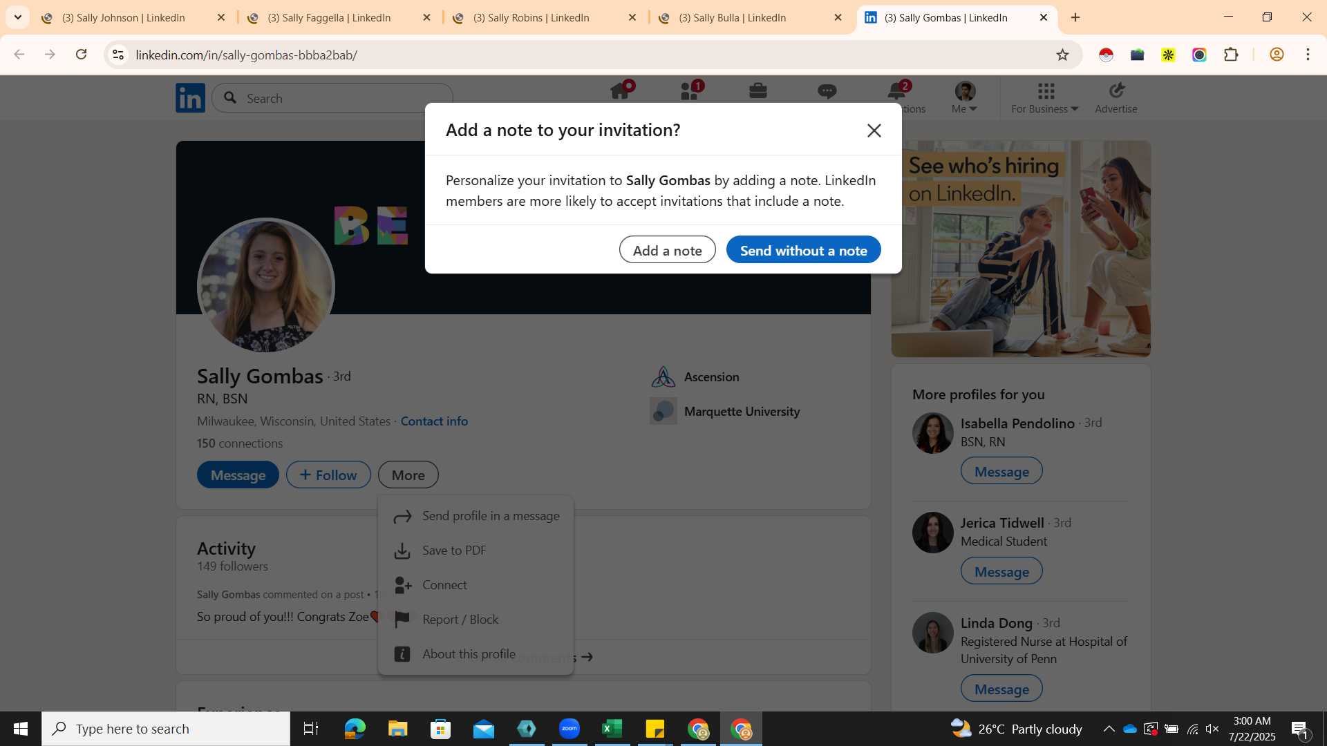This screenshot has width=1327, height=746.
Task: Open File Explorer from taskbar
Action: tap(397, 729)
